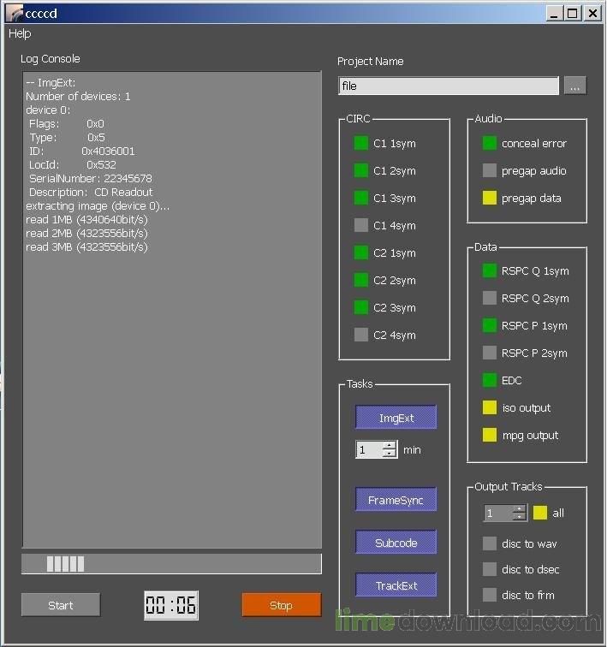Image resolution: width=607 pixels, height=647 pixels.
Task: Toggle the C2 2sym indicator
Action: point(361,280)
